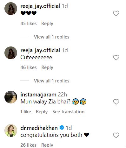
Task: Reply to the black hearts comment
Action: point(47,24)
